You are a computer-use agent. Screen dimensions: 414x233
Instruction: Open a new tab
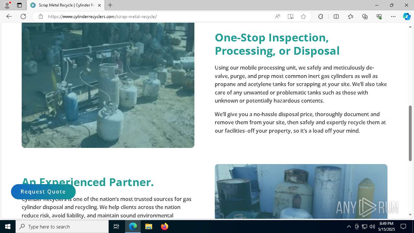coord(110,5)
